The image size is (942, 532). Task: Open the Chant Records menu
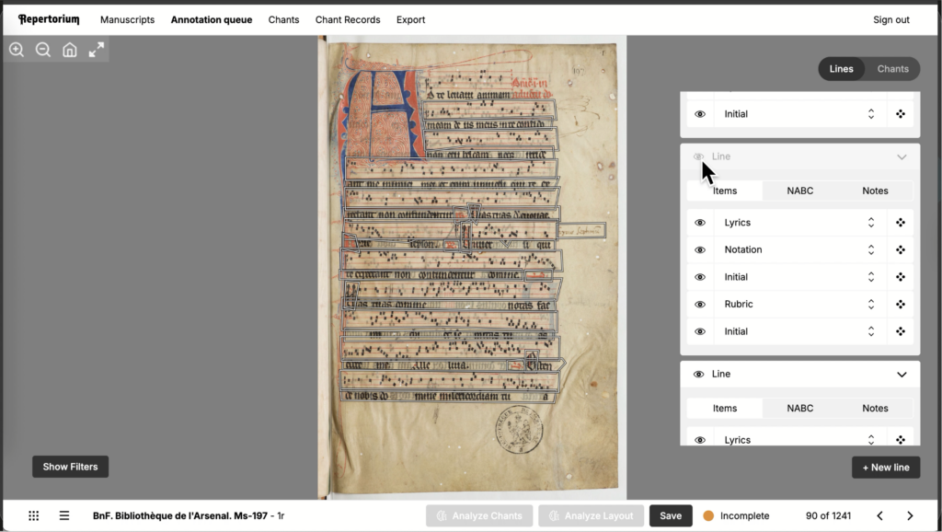click(348, 19)
